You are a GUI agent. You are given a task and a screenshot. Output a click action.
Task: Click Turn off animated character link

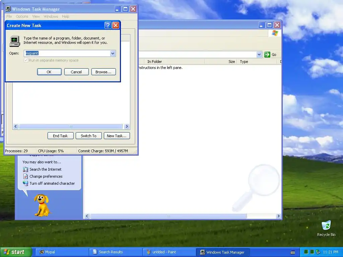pos(52,183)
